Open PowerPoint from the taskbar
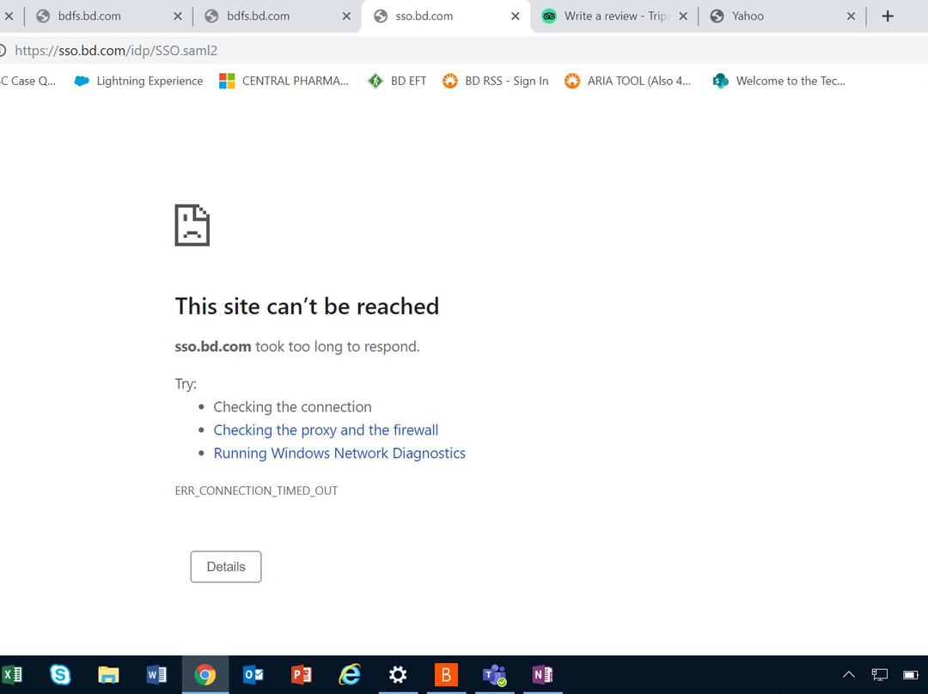The height and width of the screenshot is (694, 928). (302, 674)
